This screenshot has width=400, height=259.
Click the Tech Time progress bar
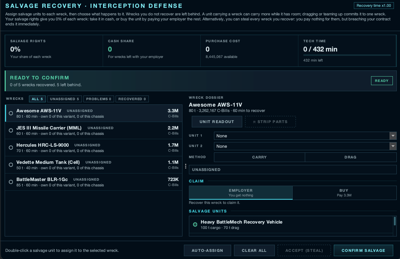pos(347,55)
